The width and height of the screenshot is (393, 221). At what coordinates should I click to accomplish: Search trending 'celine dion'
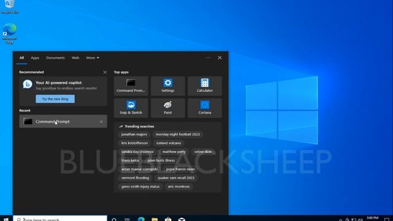coord(203,152)
